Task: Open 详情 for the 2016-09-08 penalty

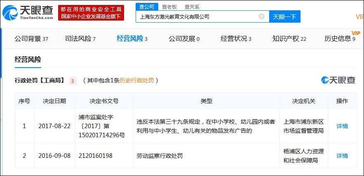Action: coord(342,155)
